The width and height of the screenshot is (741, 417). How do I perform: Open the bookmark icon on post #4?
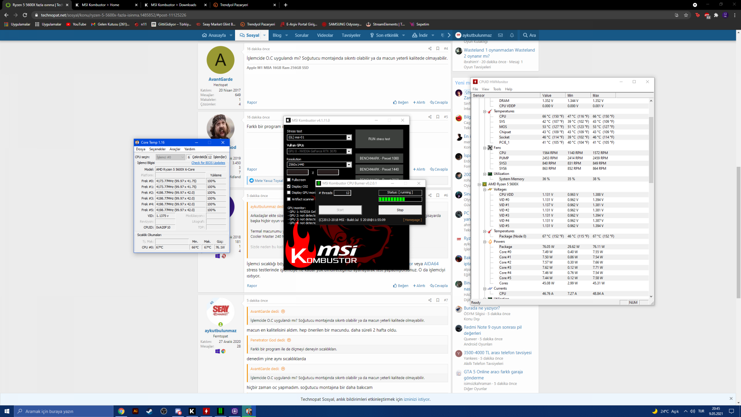point(438,49)
